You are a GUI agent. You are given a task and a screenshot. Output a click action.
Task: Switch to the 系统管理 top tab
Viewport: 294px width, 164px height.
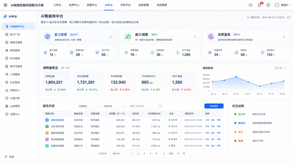pos(162,5)
